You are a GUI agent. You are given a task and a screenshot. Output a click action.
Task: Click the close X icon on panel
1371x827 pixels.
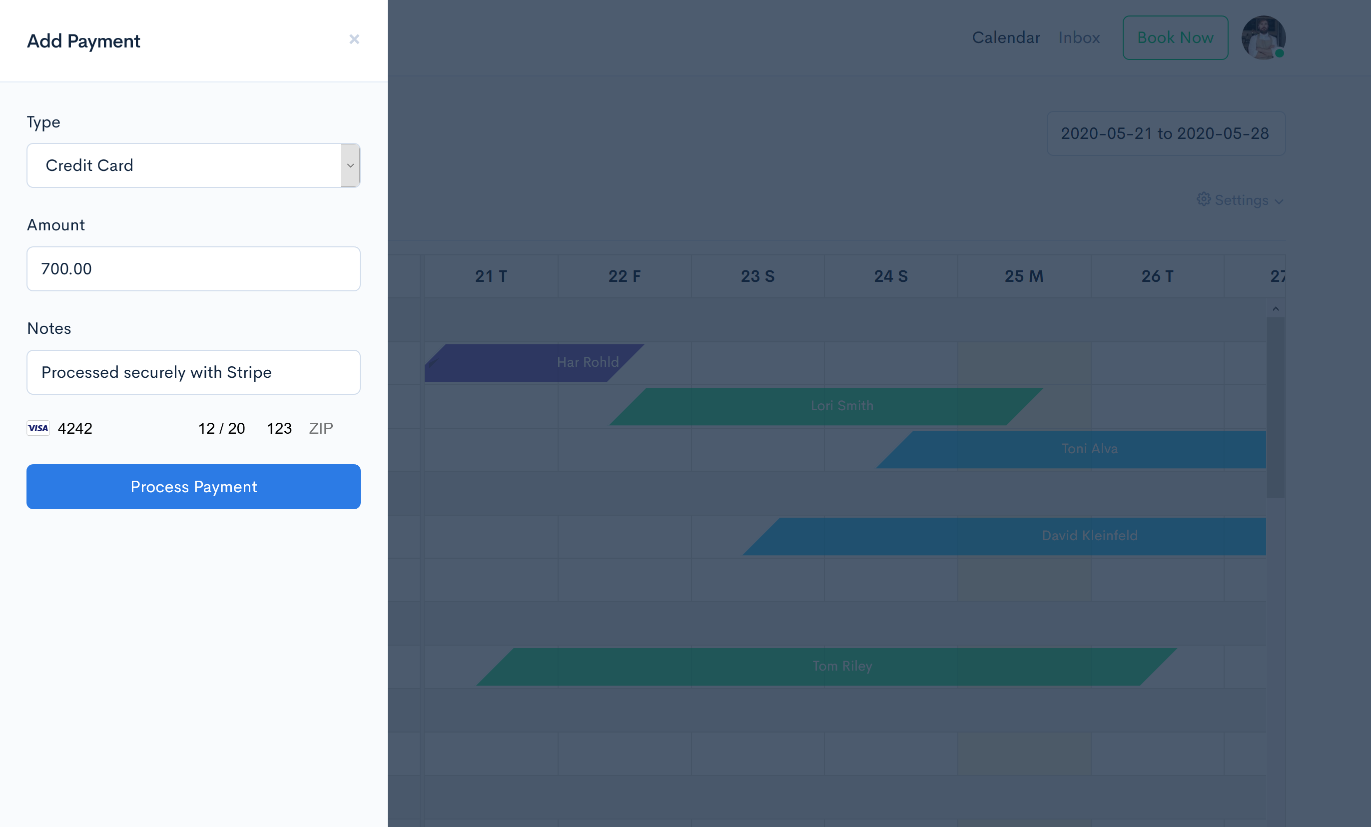click(x=354, y=39)
